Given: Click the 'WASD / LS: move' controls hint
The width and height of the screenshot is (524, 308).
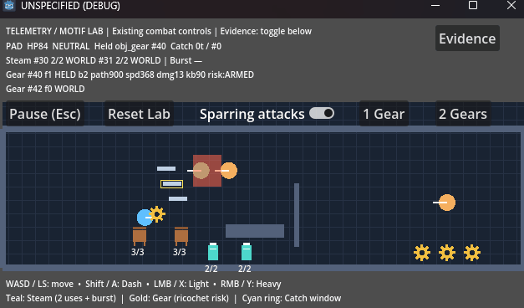Looking at the screenshot, I should [x=40, y=284].
